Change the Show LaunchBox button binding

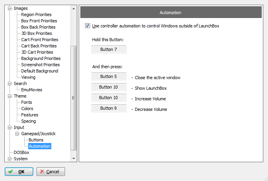109,87
